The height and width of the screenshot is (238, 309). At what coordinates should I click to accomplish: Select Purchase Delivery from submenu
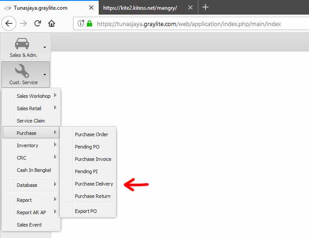[94, 184]
